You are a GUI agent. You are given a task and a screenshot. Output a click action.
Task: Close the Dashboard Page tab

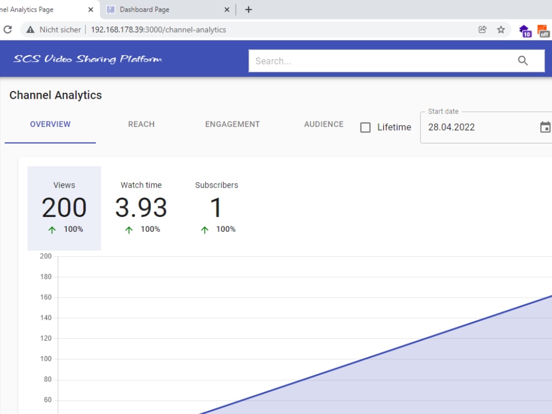pos(227,9)
